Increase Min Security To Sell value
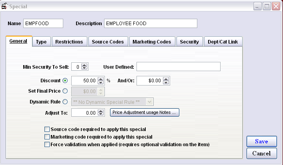This screenshot has width=283, height=165. (x=84, y=65)
